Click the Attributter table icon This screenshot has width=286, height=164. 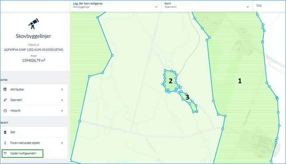[x=5, y=89]
